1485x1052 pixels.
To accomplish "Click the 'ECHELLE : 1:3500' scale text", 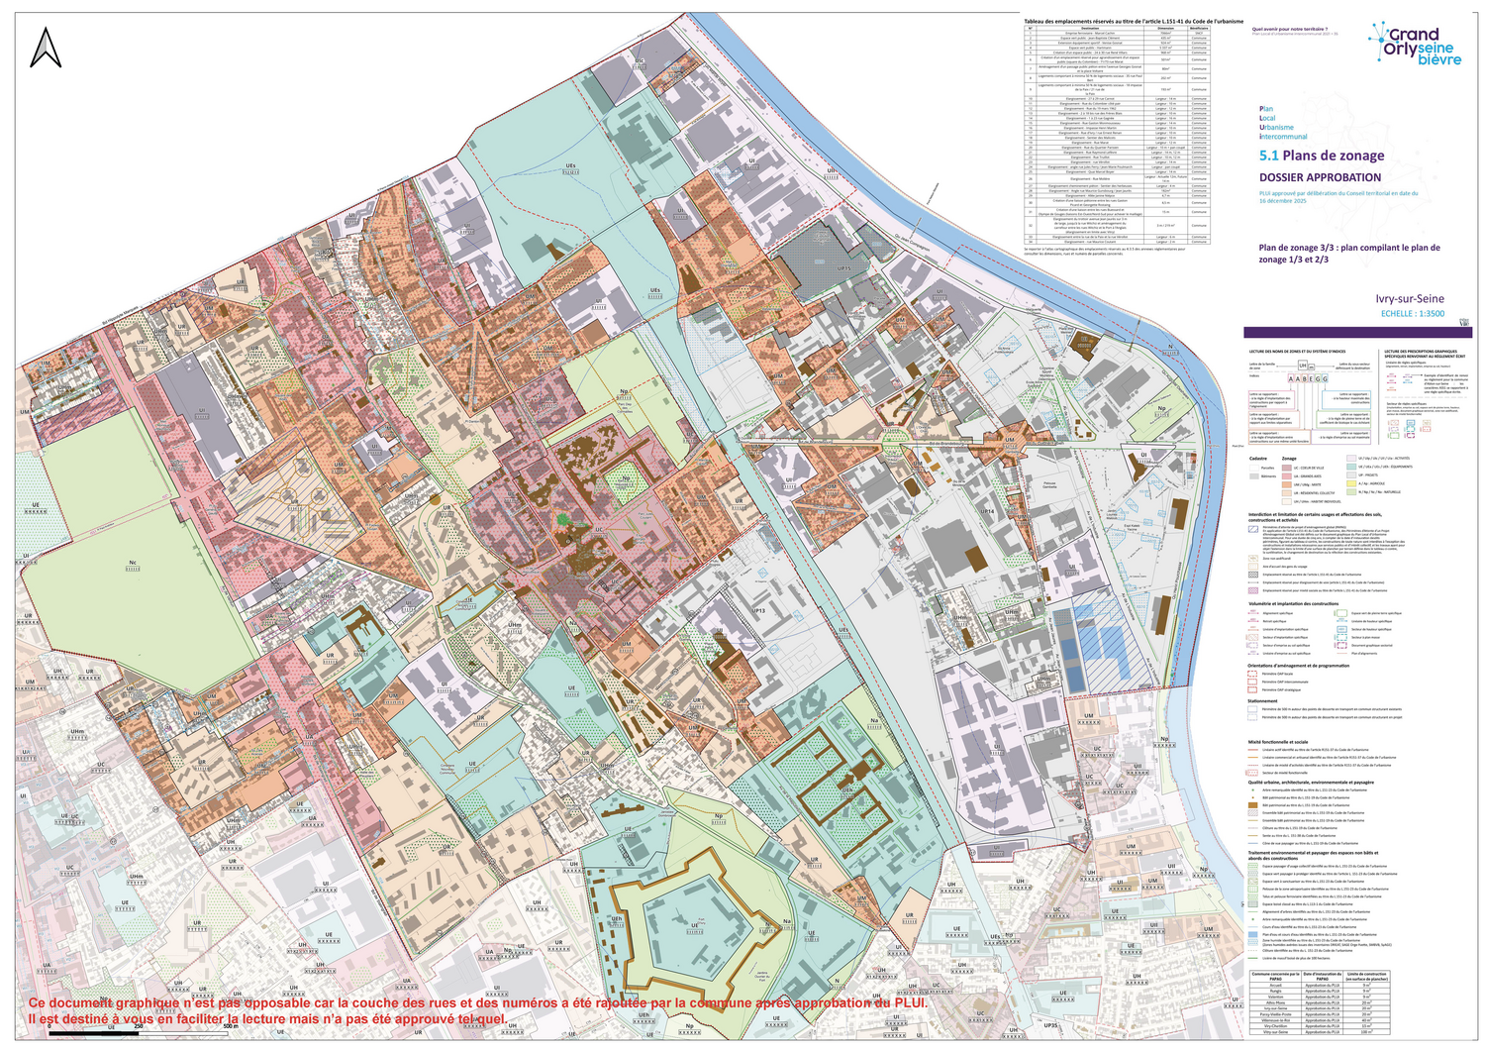I will 1412,313.
